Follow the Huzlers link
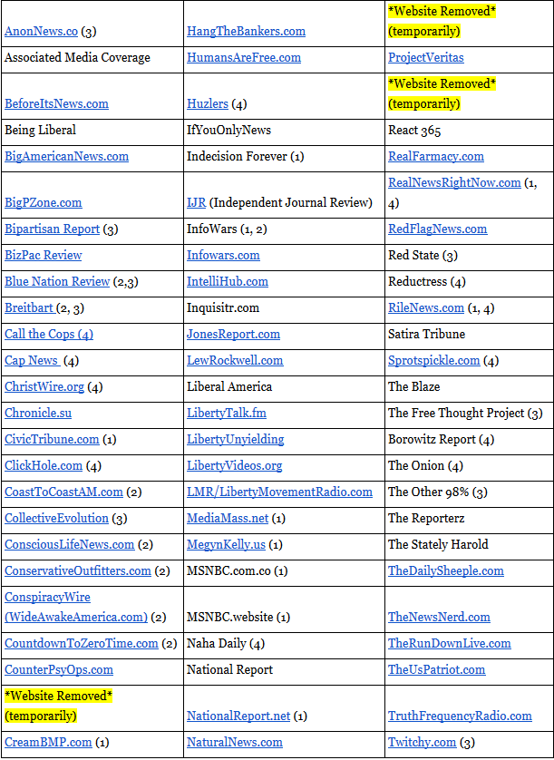 (x=208, y=103)
